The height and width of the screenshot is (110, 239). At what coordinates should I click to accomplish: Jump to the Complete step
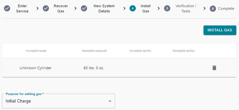click(x=226, y=9)
